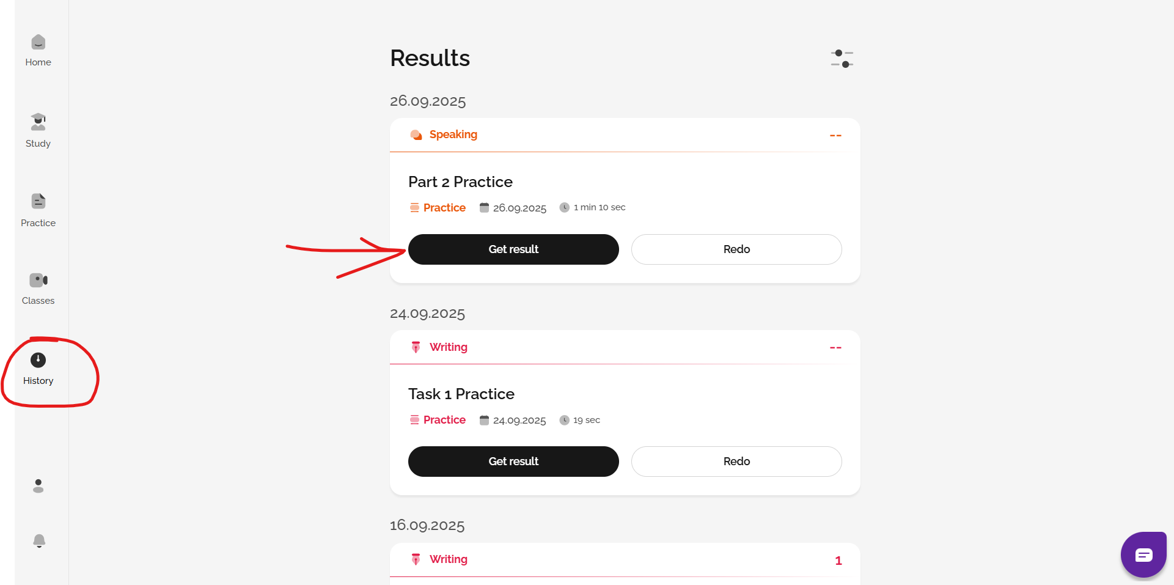The height and width of the screenshot is (585, 1174).
Task: Redo the Task 1 Practice writing task
Action: [x=736, y=462]
